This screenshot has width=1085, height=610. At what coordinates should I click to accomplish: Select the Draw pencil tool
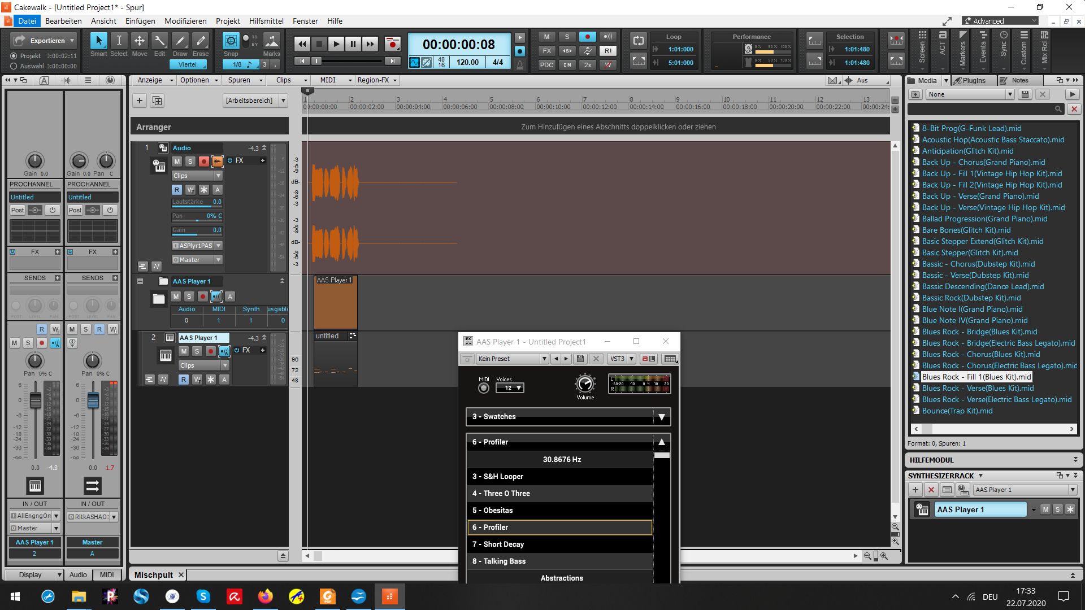(180, 41)
